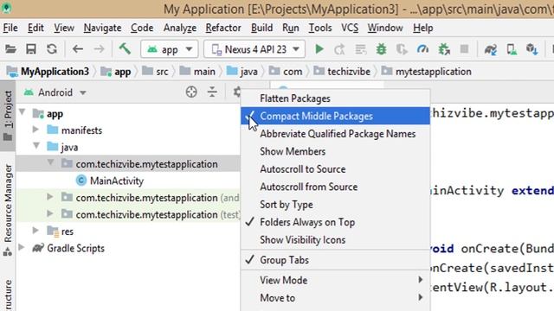Toggle Flatten Packages option
The height and width of the screenshot is (311, 554).
(x=335, y=98)
